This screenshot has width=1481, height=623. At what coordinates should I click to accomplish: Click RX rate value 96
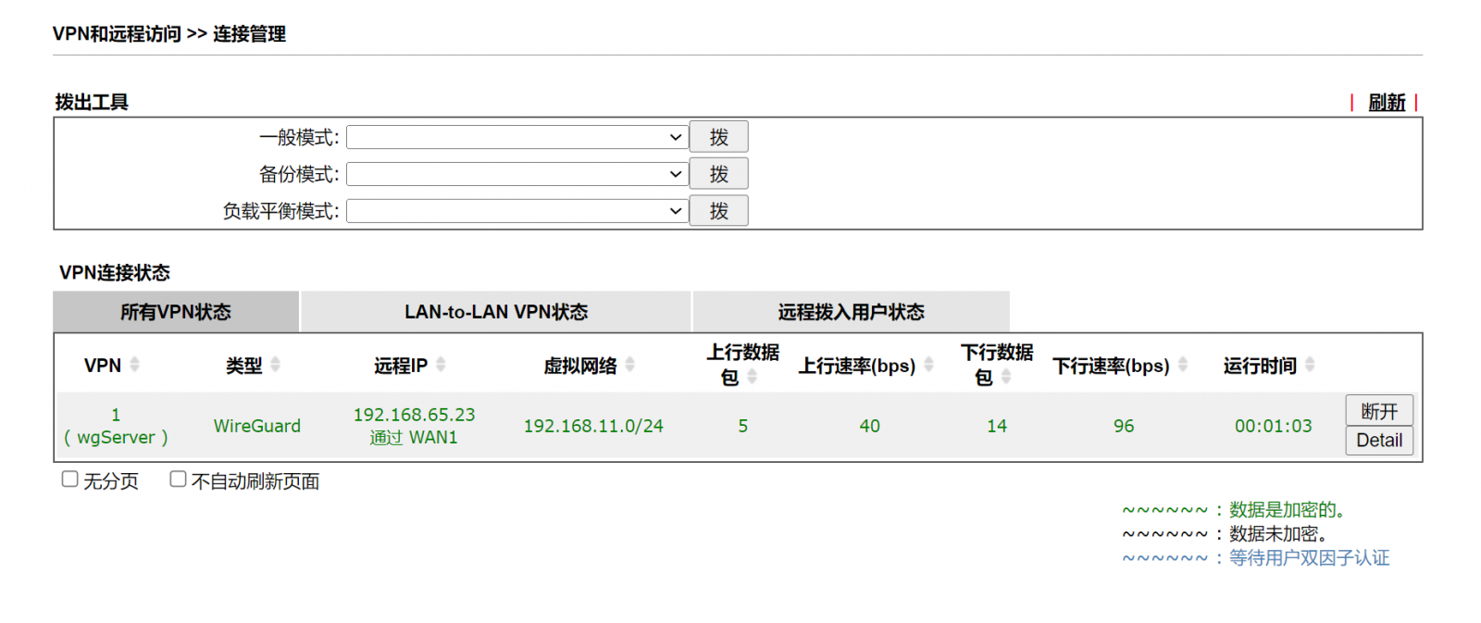click(1124, 426)
